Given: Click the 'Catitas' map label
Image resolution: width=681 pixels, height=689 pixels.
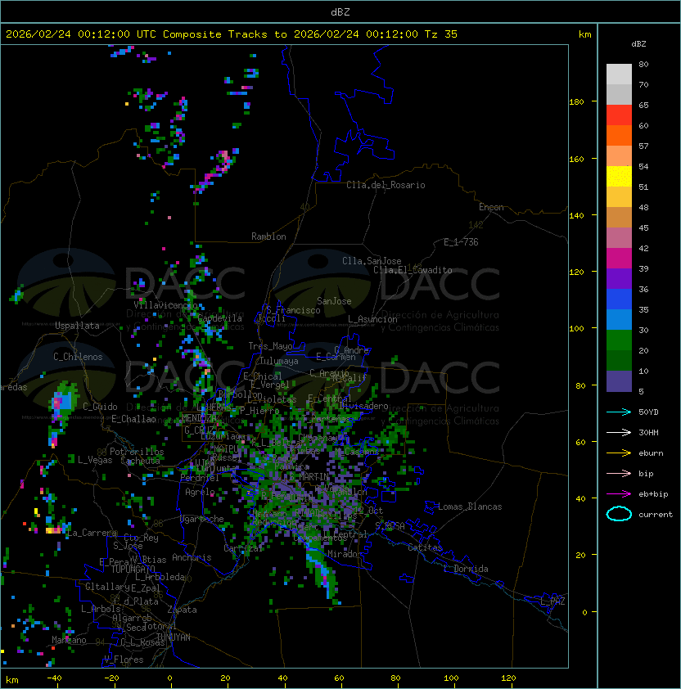Looking at the screenshot, I should tap(425, 547).
